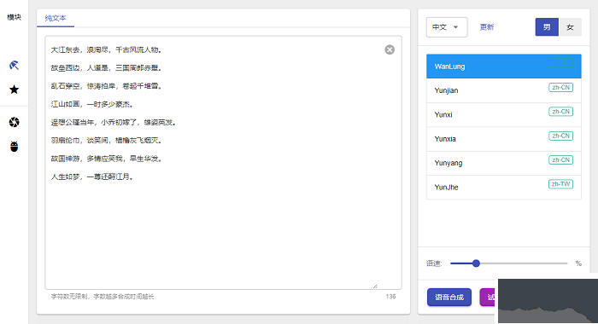Select the 女 voice gender toggle
This screenshot has height=324, width=598.
tap(570, 27)
